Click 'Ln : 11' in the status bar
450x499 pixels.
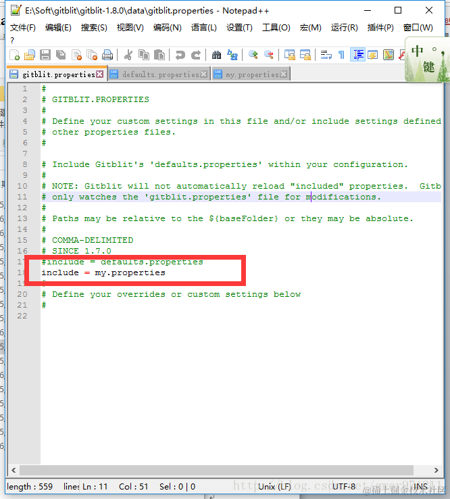tap(95, 487)
